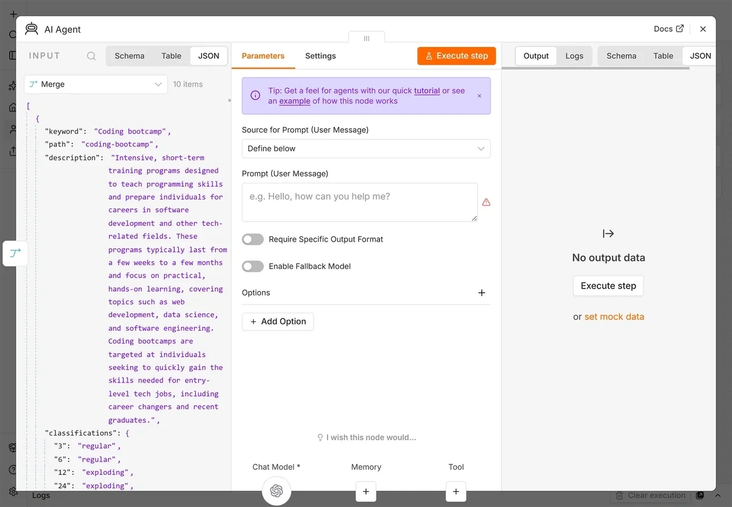Click the plus icon in background sidebar
Viewport: 732px width, 507px height.
click(x=13, y=13)
